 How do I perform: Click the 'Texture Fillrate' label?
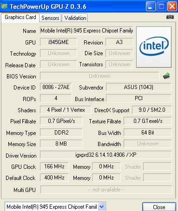pyautogui.click(x=105, y=121)
